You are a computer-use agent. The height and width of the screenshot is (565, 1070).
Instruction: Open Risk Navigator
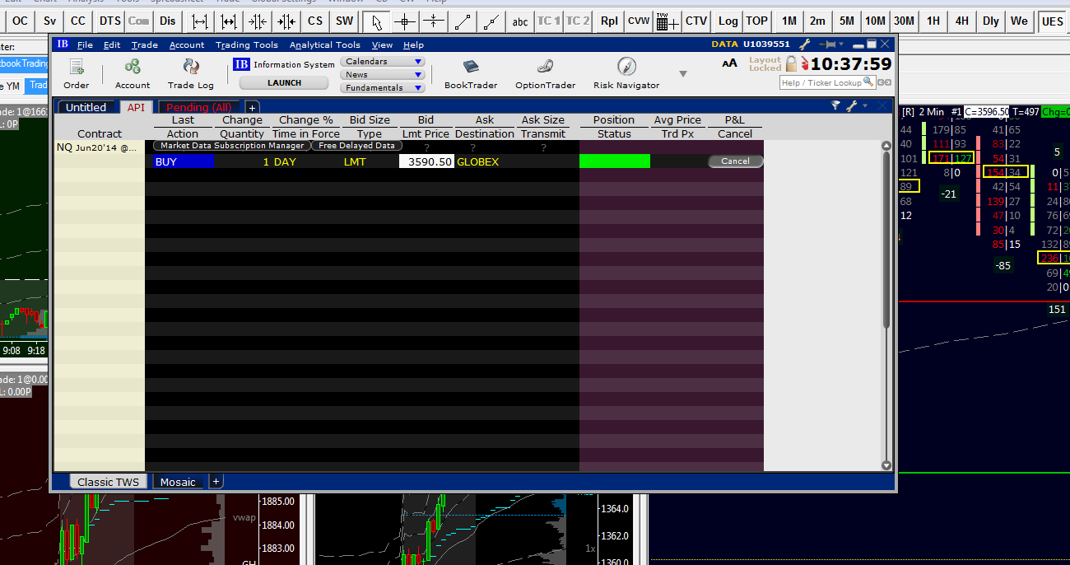(626, 67)
